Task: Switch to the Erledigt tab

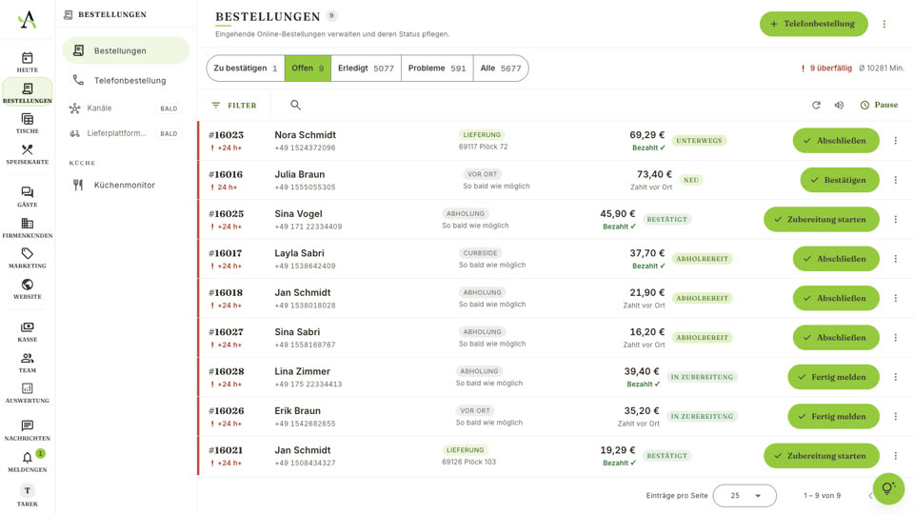Action: (x=366, y=69)
